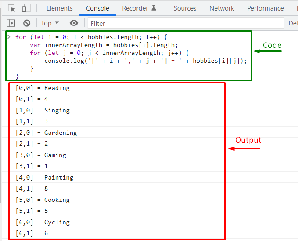Activate the inspect element picker icon

(x=11, y=8)
